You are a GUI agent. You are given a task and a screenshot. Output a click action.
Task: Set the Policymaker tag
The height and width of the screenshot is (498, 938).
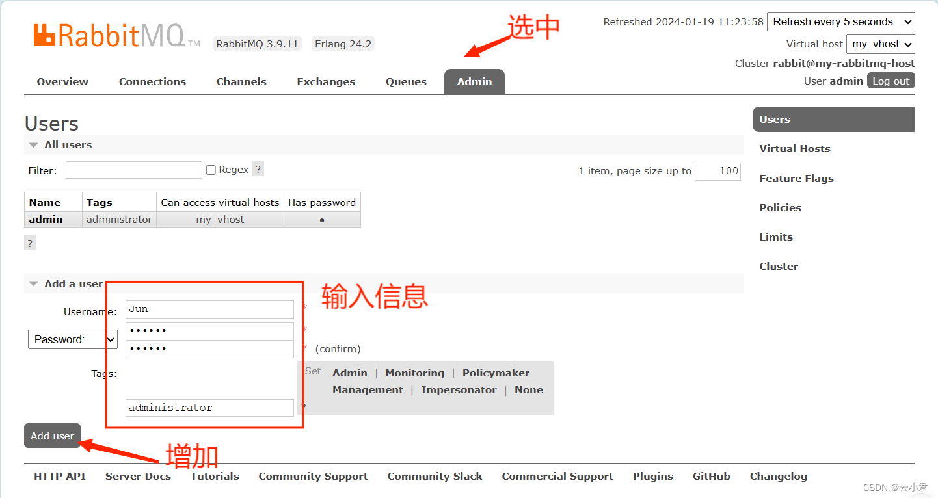click(x=496, y=373)
